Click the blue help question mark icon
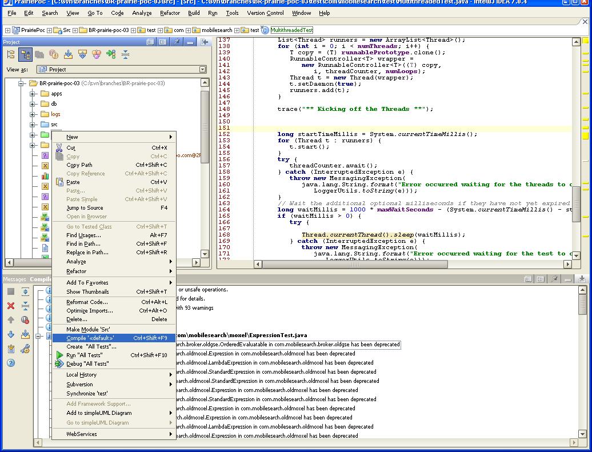 coord(11,363)
